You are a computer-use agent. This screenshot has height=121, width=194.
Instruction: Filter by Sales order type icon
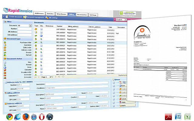(5, 47)
